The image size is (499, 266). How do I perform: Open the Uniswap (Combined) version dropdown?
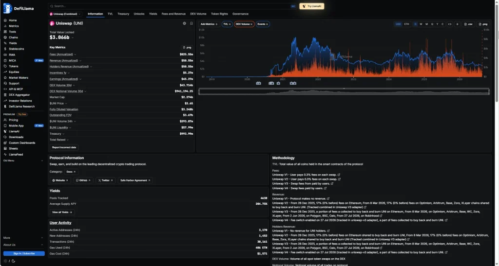pos(65,14)
